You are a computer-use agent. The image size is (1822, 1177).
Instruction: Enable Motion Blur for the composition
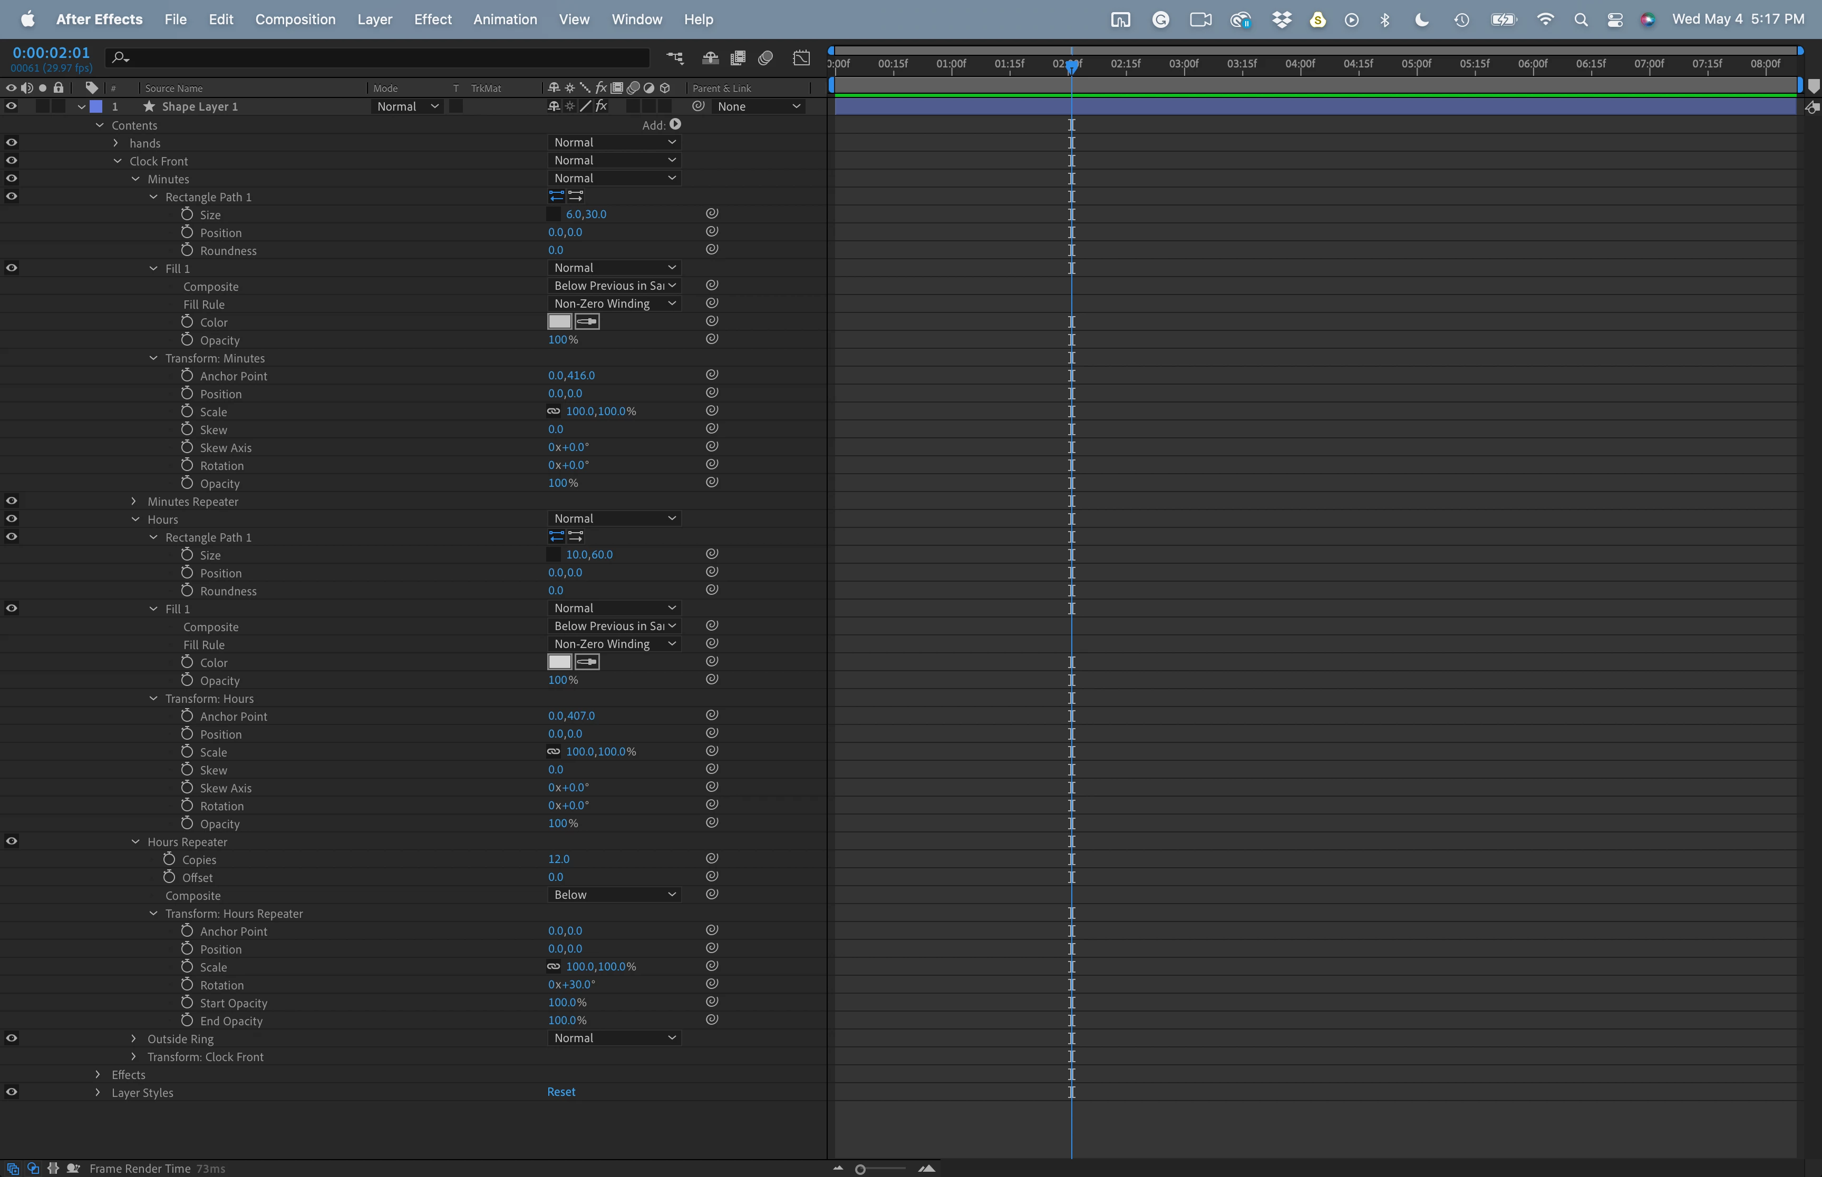click(765, 58)
